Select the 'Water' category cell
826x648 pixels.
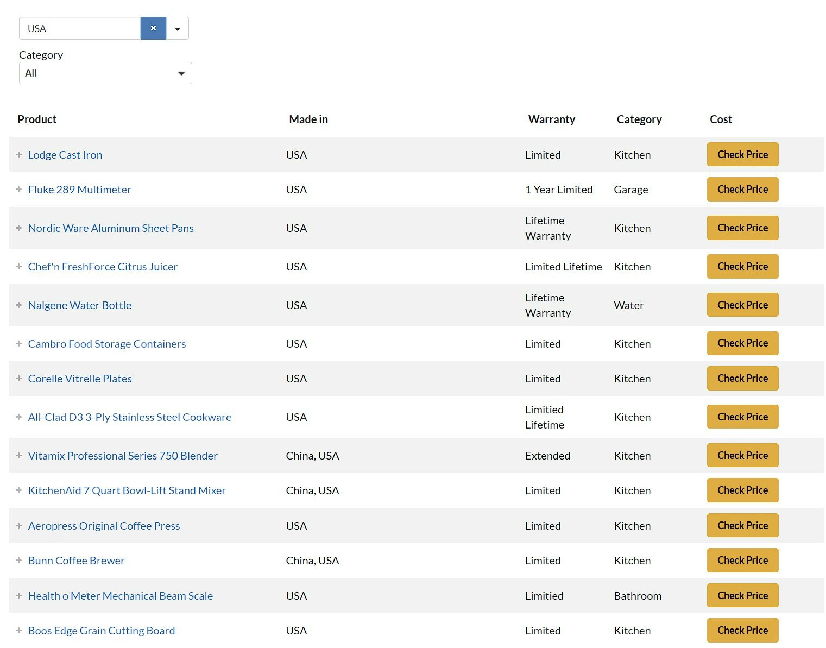click(x=629, y=305)
